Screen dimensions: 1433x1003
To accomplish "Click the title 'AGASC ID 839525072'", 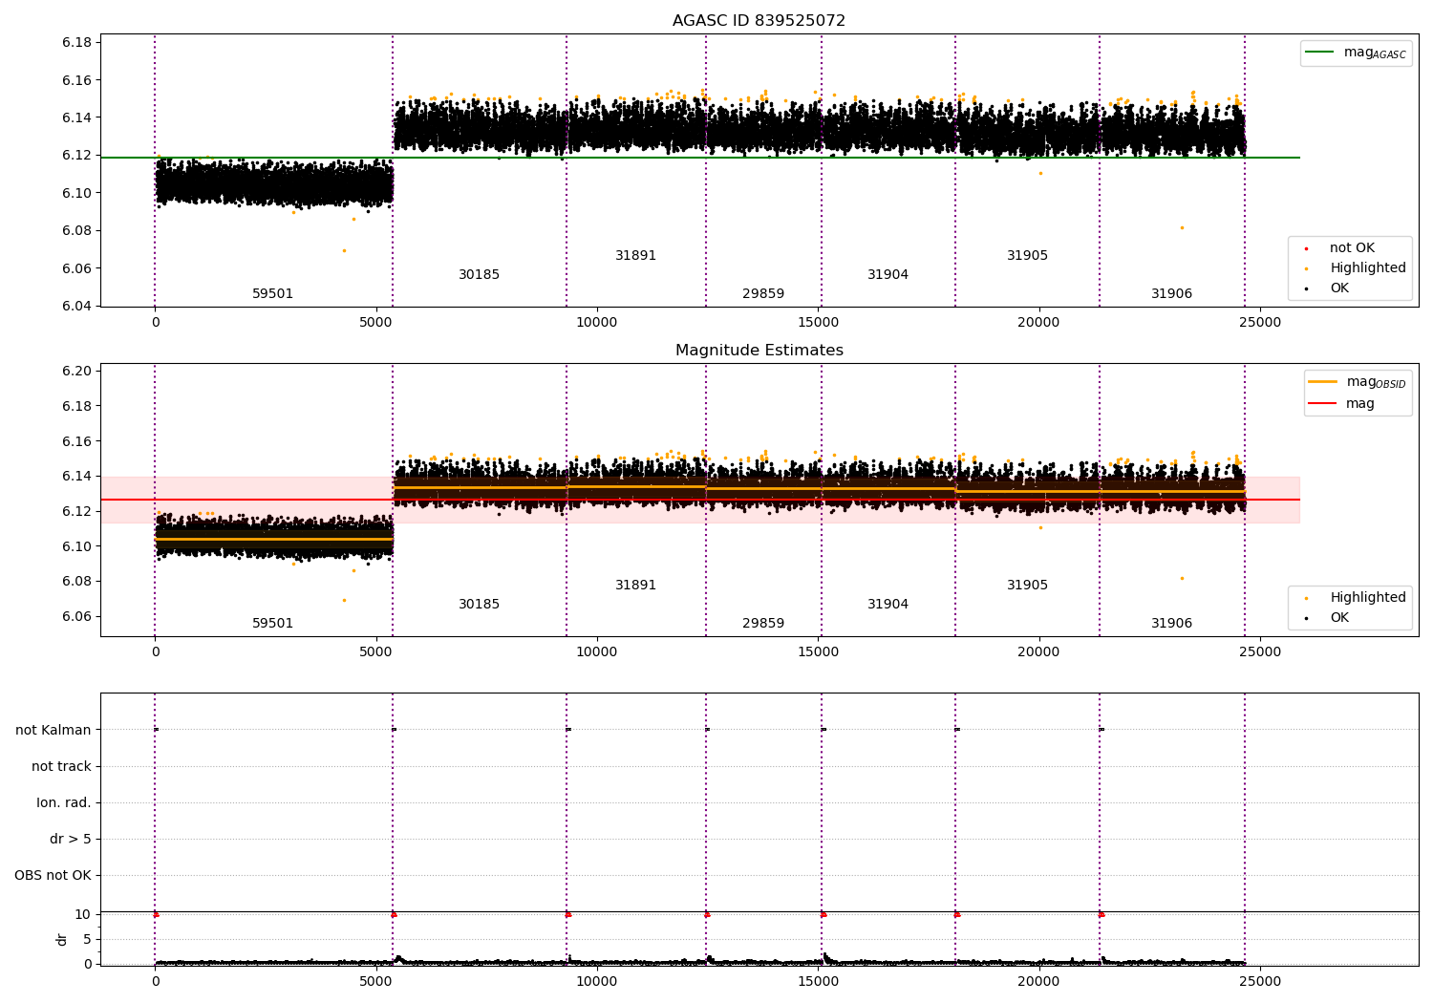I will (759, 21).
